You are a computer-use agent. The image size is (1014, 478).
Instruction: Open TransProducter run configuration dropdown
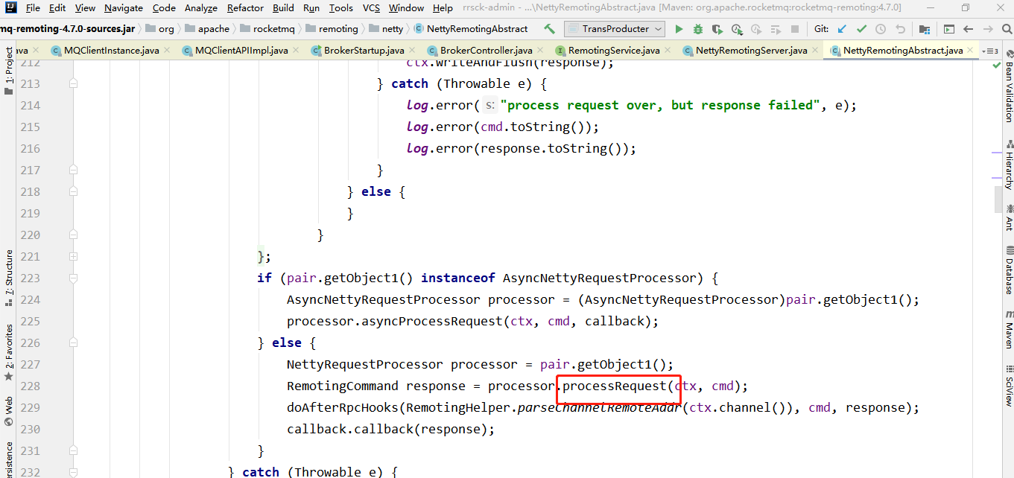click(615, 29)
